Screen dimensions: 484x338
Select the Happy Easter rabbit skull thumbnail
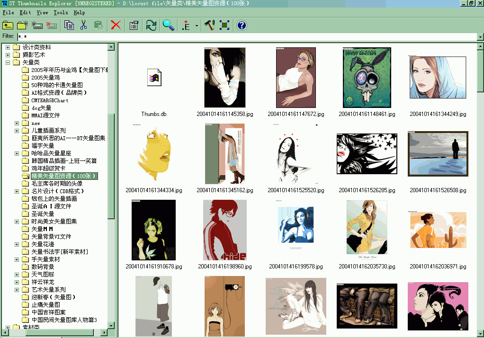tap(367, 78)
